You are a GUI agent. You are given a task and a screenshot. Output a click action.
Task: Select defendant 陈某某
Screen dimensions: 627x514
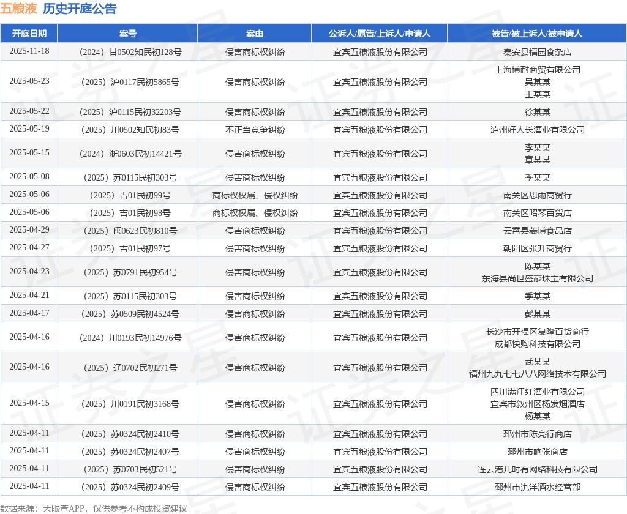point(538,266)
